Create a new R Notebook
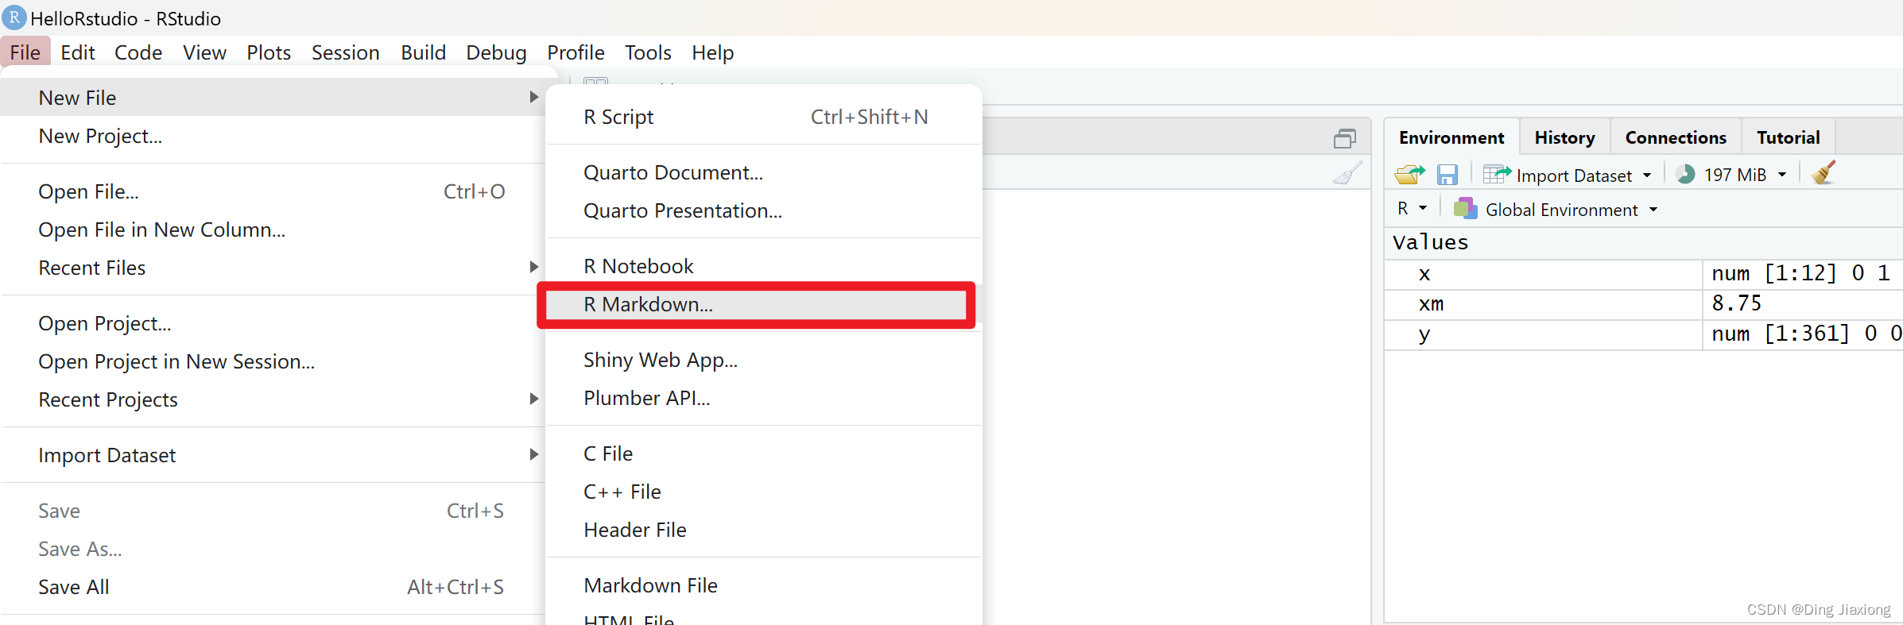Image resolution: width=1903 pixels, height=625 pixels. (x=764, y=266)
